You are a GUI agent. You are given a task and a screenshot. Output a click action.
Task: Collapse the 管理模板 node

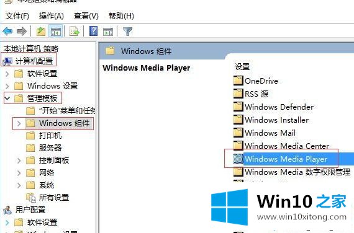pos(7,99)
